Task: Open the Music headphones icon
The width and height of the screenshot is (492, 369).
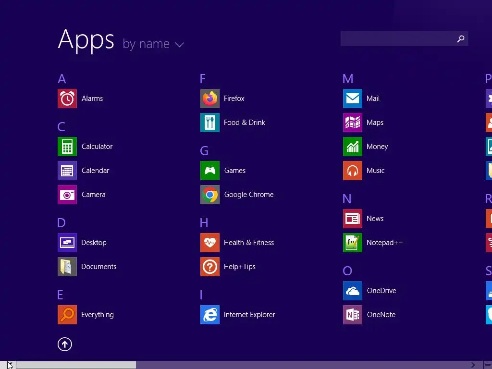Action: (x=353, y=171)
